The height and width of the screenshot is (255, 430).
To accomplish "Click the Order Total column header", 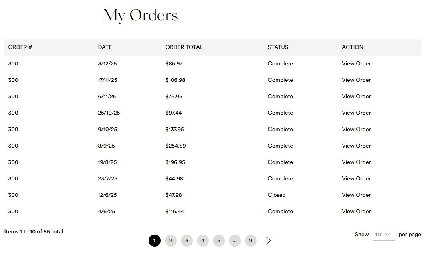I will 184,47.
